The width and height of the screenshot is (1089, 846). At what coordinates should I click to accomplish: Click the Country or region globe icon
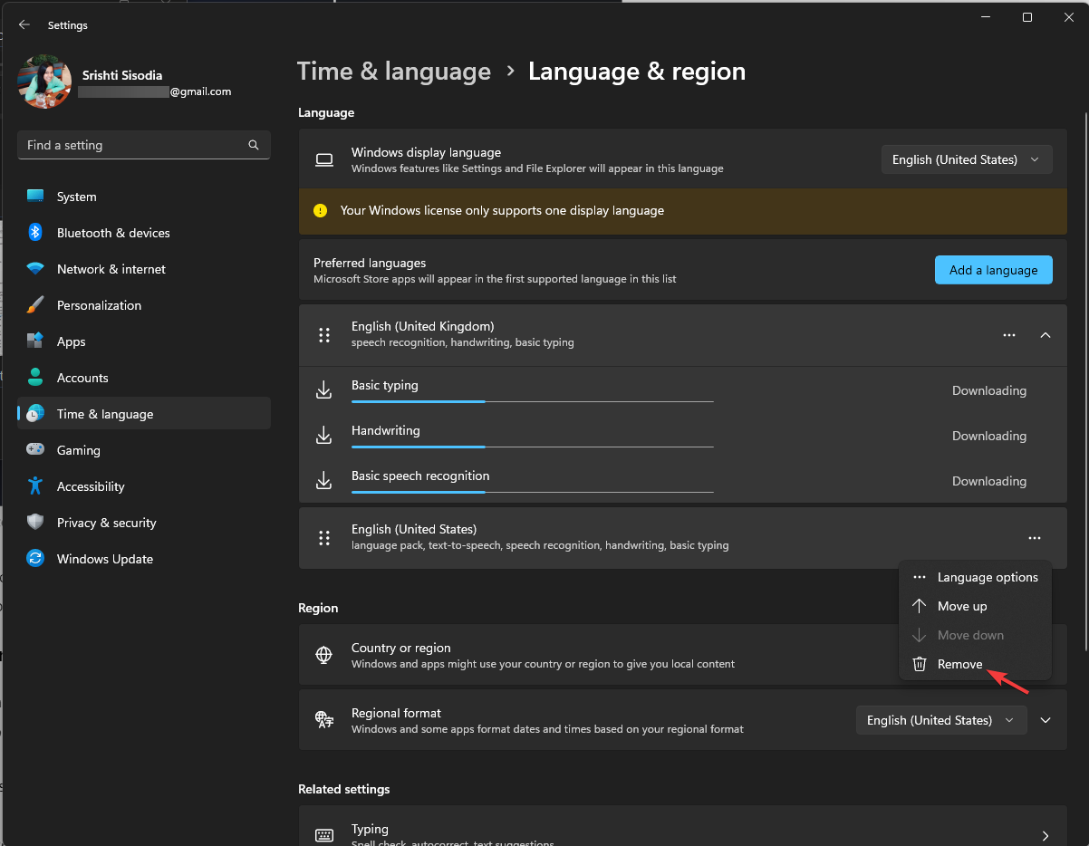pos(324,655)
